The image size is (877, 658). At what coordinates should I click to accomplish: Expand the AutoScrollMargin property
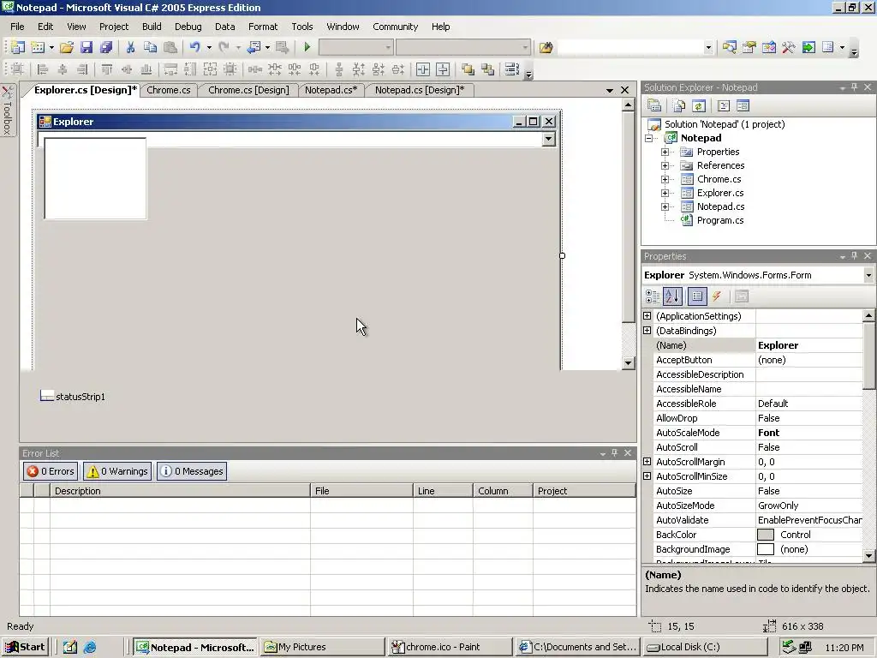coord(647,462)
